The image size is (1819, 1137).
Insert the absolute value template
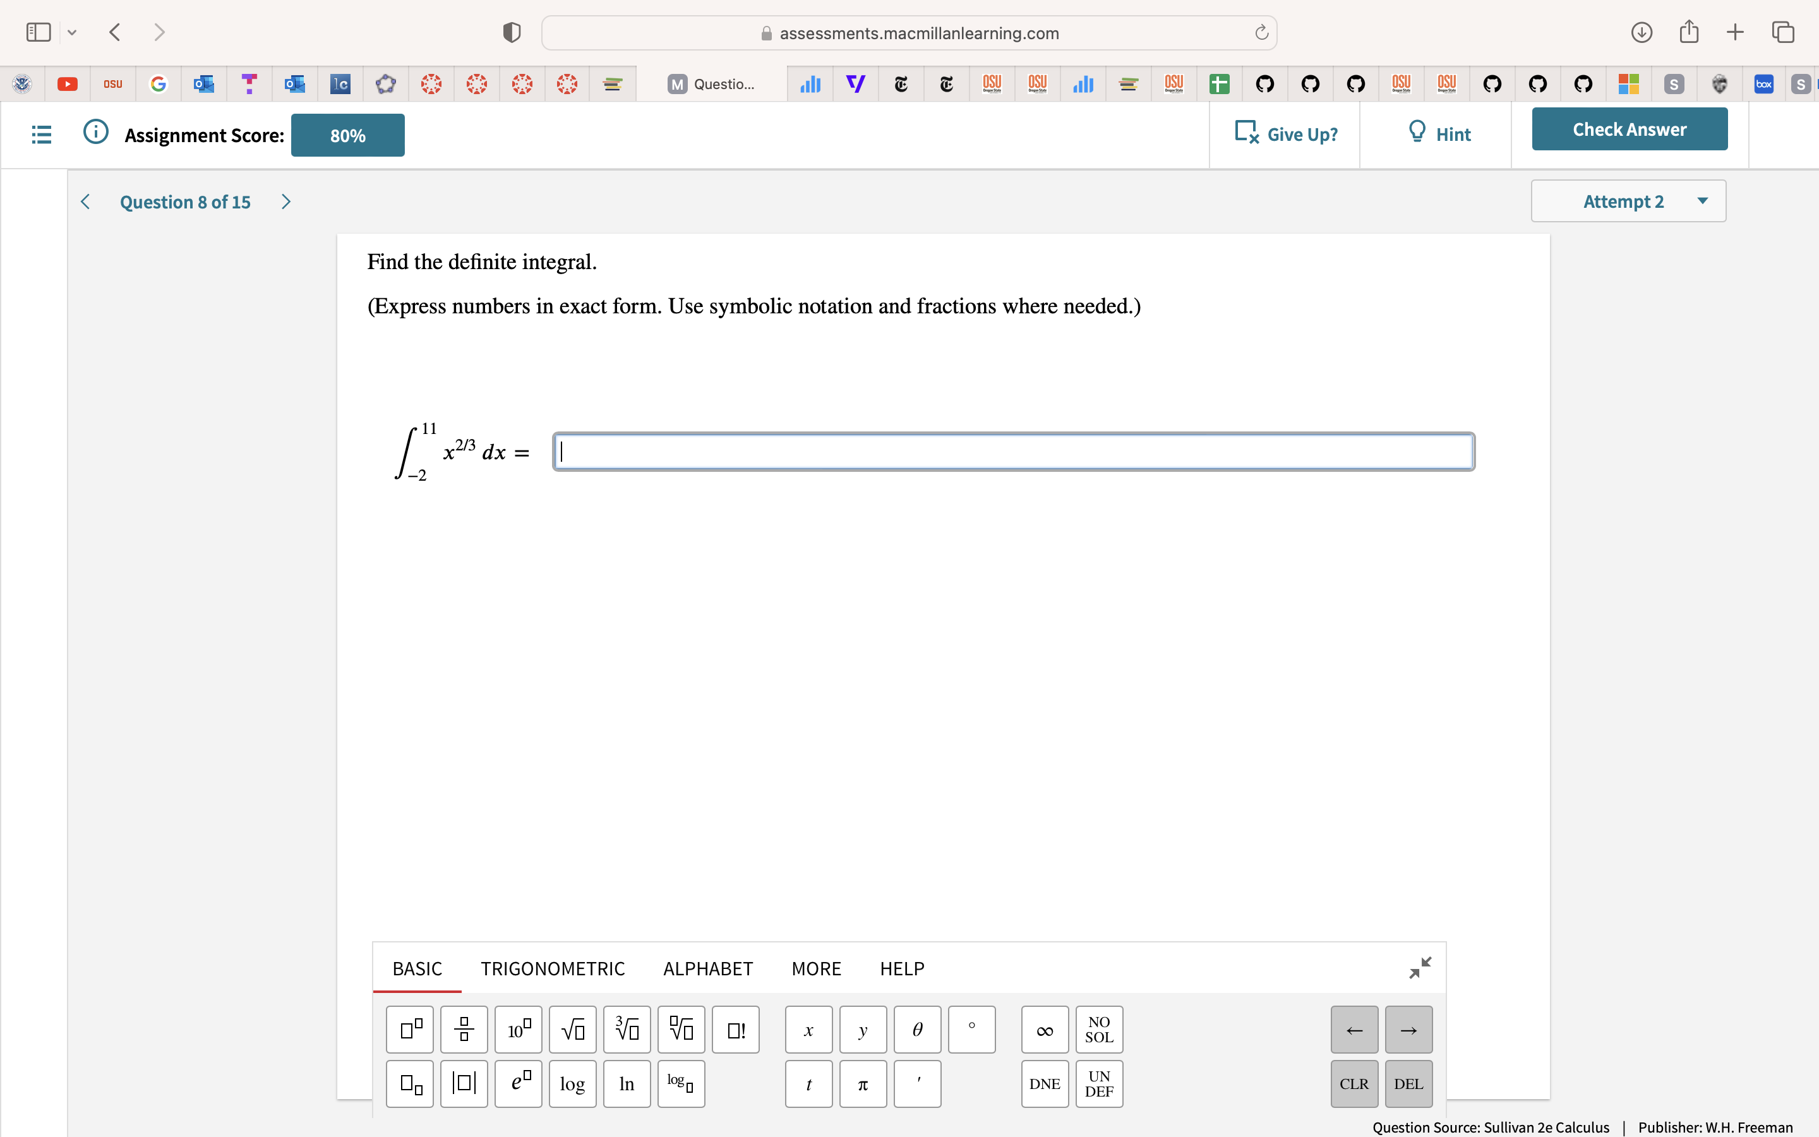point(464,1083)
